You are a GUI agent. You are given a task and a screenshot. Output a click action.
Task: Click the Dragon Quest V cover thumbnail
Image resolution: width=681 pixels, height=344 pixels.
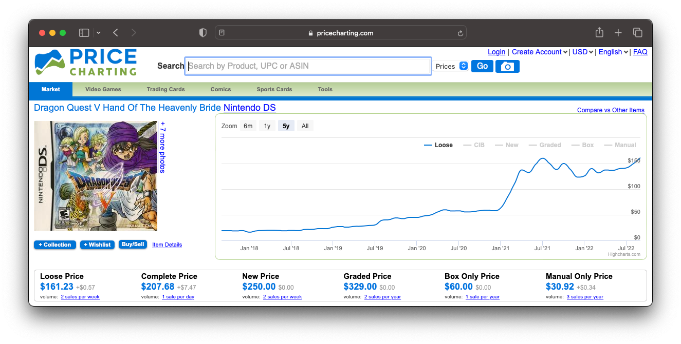pyautogui.click(x=96, y=176)
